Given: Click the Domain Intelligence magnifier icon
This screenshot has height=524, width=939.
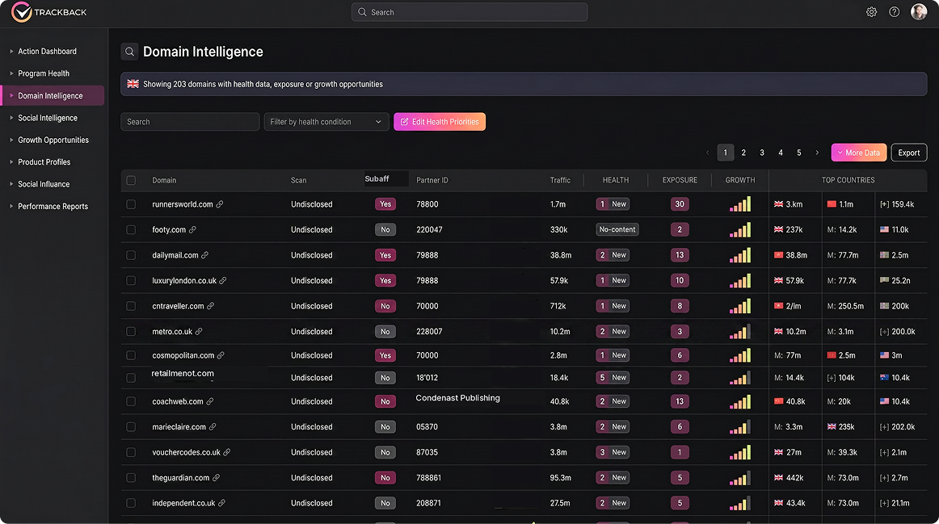Looking at the screenshot, I should coord(129,52).
